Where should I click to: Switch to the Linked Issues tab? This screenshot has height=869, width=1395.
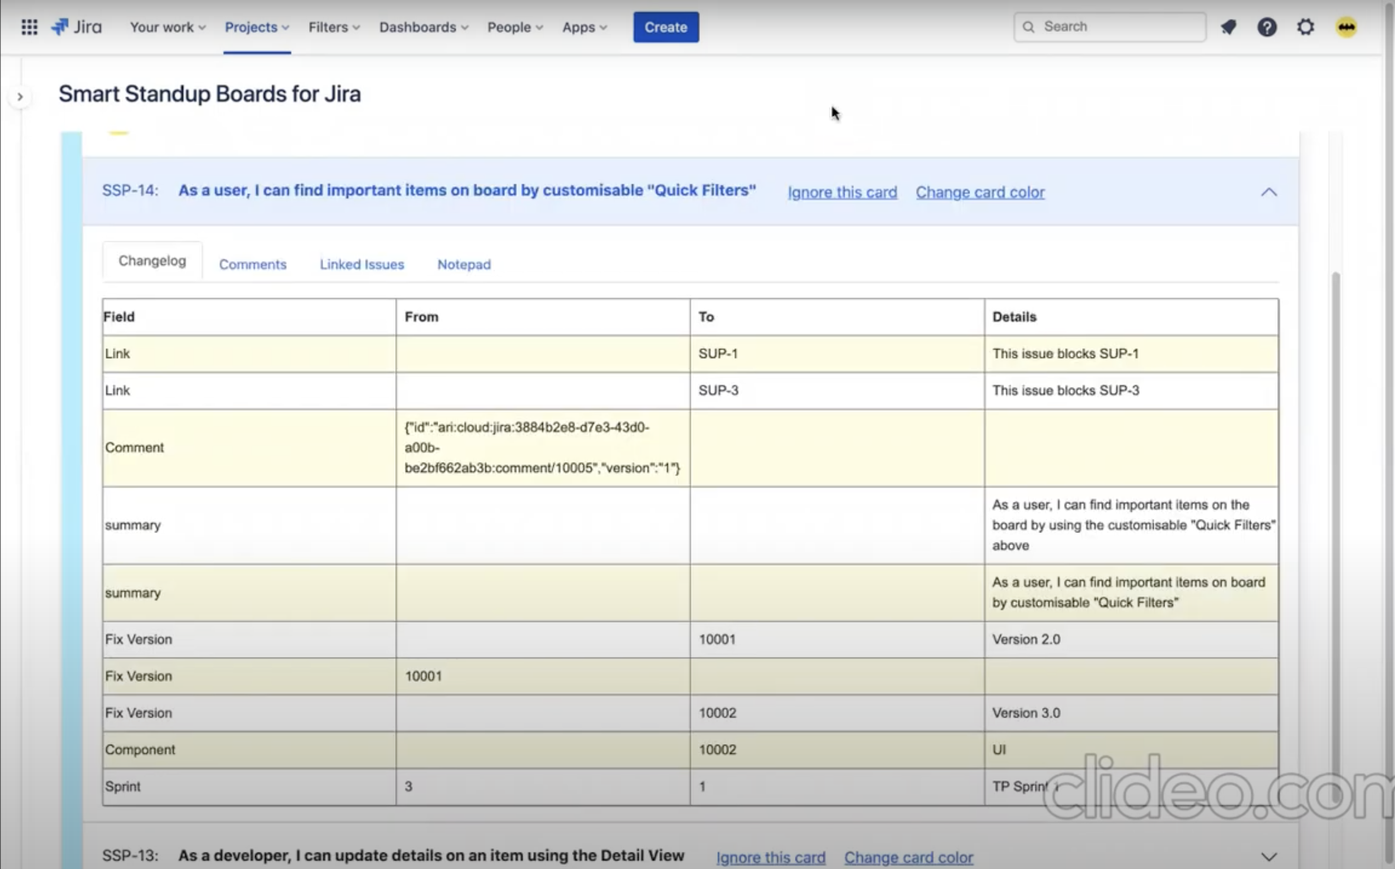(x=362, y=265)
